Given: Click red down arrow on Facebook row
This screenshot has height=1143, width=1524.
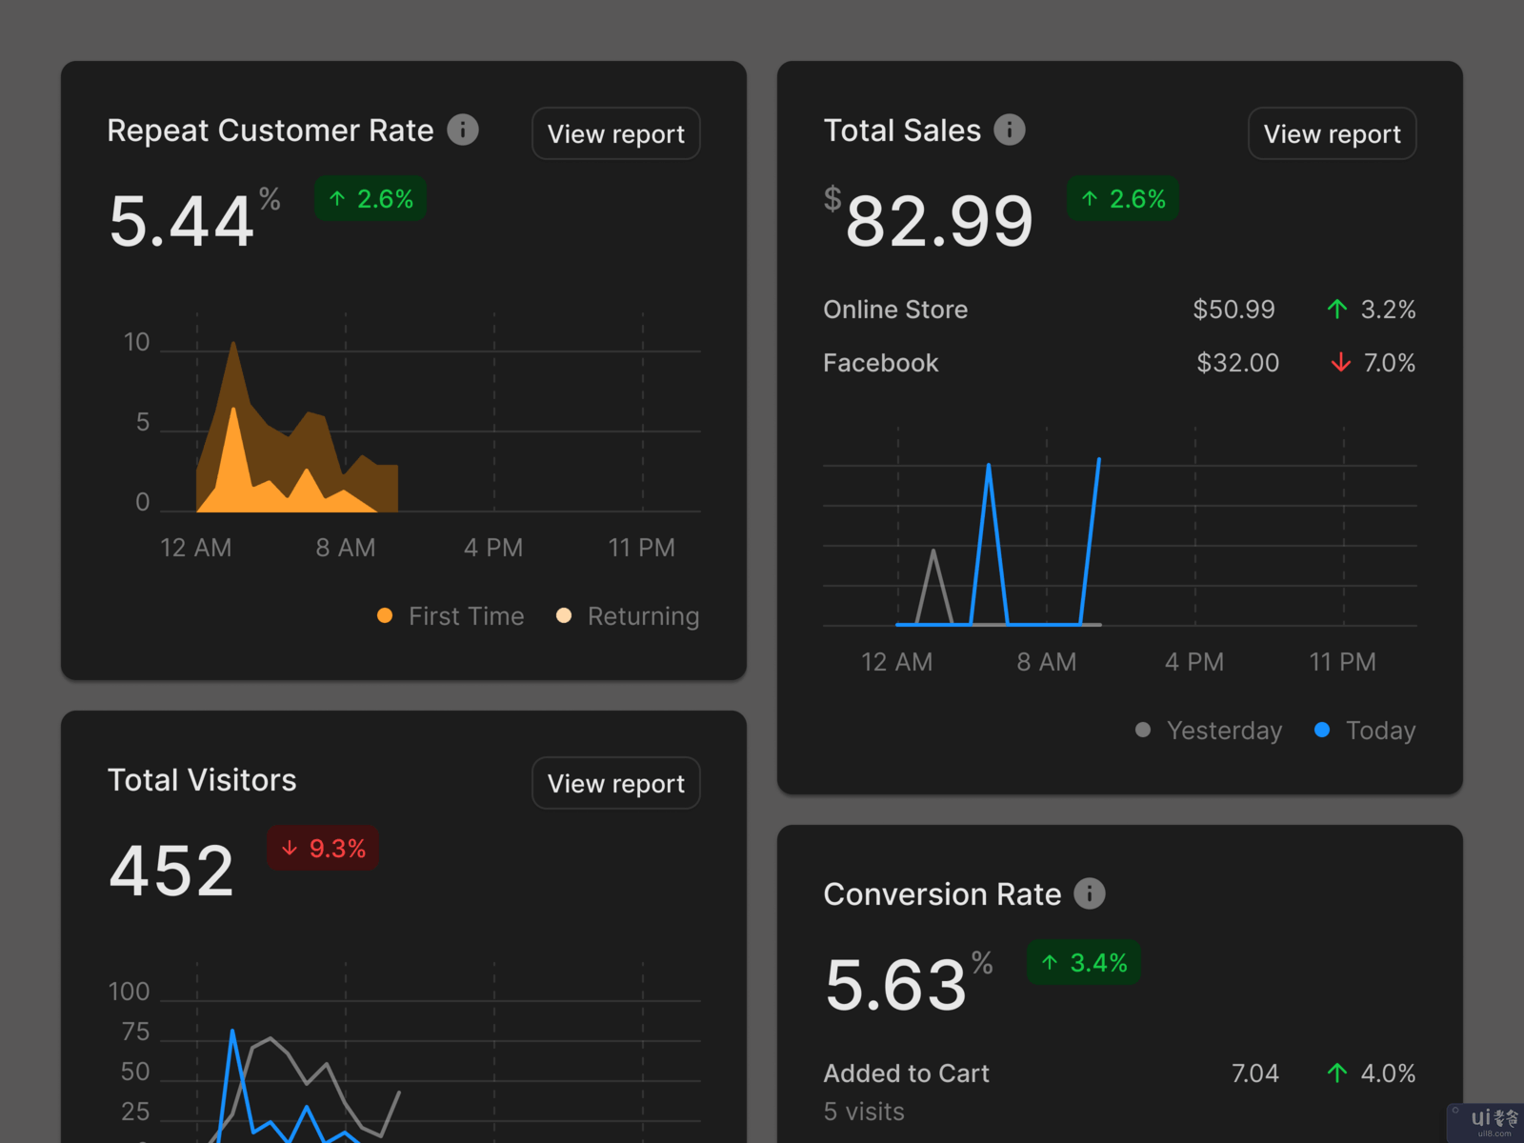Looking at the screenshot, I should 1340,363.
